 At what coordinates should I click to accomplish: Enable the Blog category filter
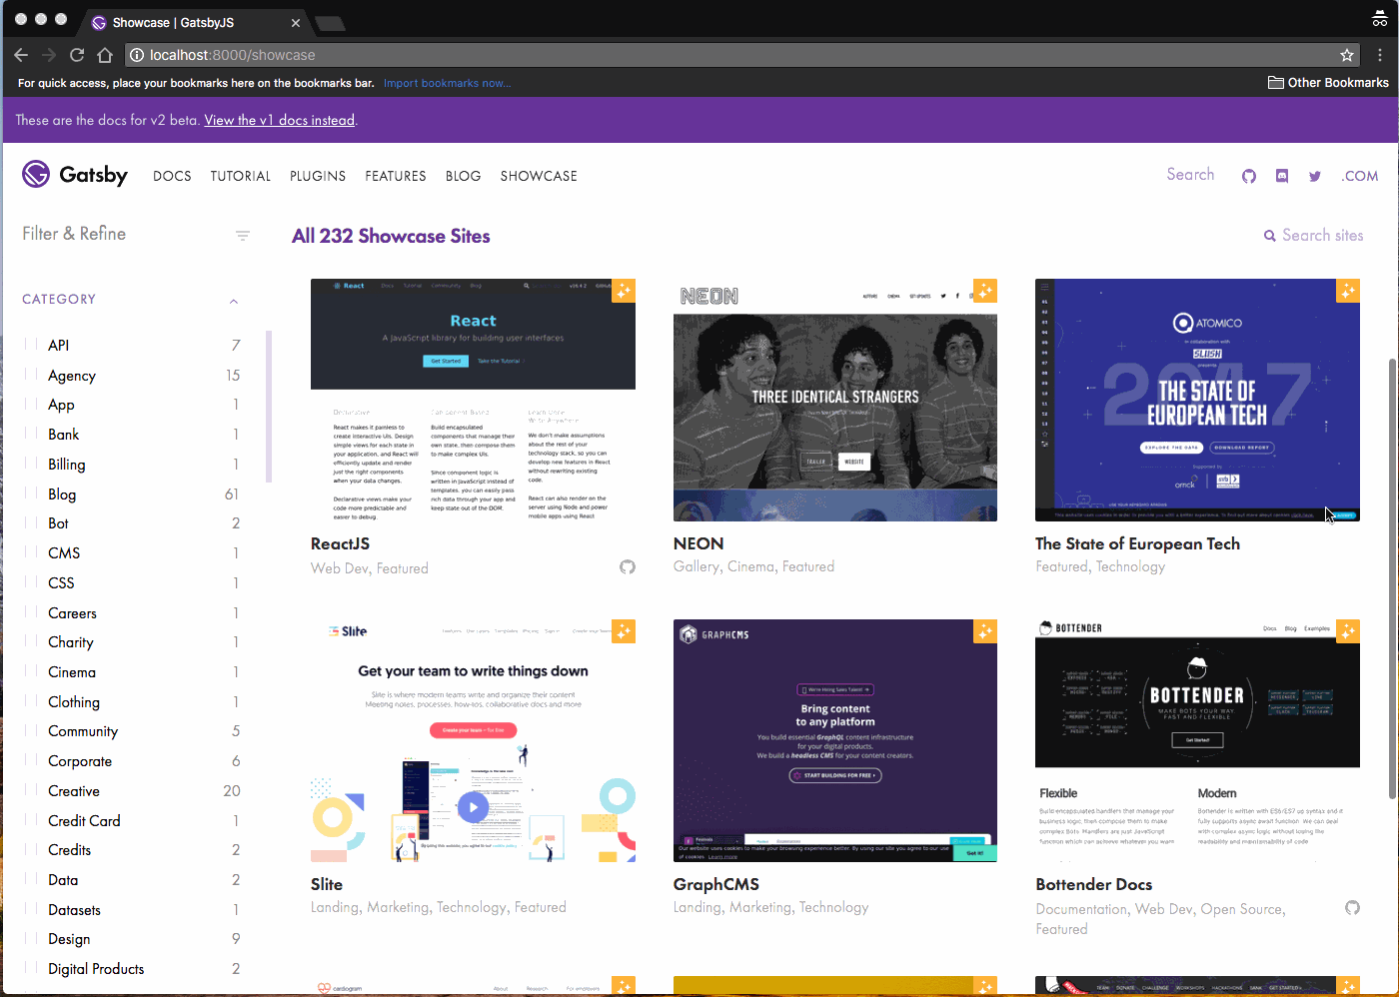pyautogui.click(x=62, y=494)
